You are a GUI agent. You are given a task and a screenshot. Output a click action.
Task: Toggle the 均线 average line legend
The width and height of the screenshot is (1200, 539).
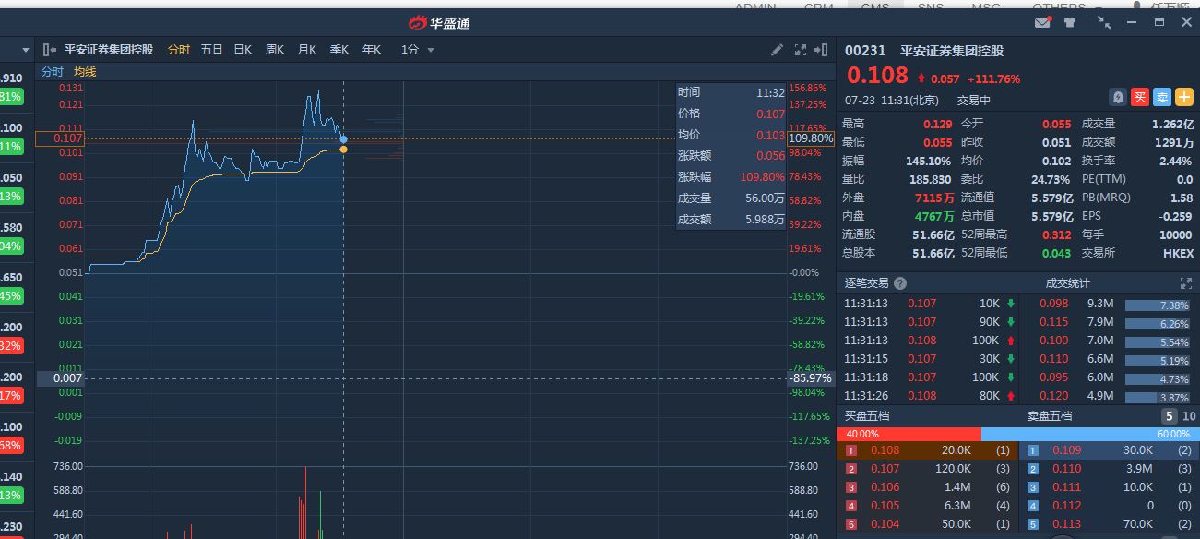click(x=85, y=72)
